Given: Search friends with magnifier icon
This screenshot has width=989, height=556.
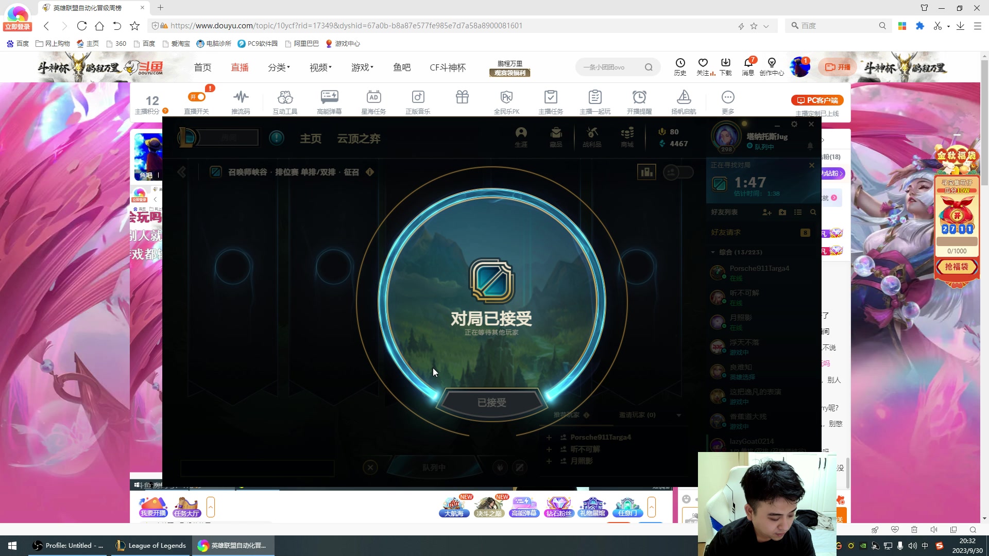Looking at the screenshot, I should pyautogui.click(x=813, y=212).
